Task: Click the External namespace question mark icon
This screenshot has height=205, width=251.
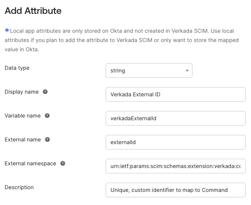Action: coord(63,164)
